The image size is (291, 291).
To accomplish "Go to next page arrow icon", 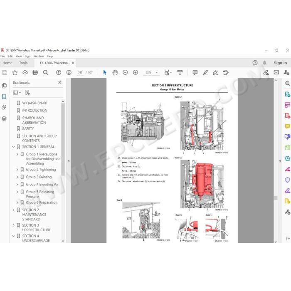I will [69, 72].
